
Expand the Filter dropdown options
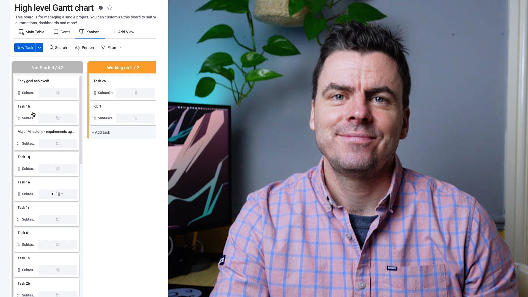[122, 48]
